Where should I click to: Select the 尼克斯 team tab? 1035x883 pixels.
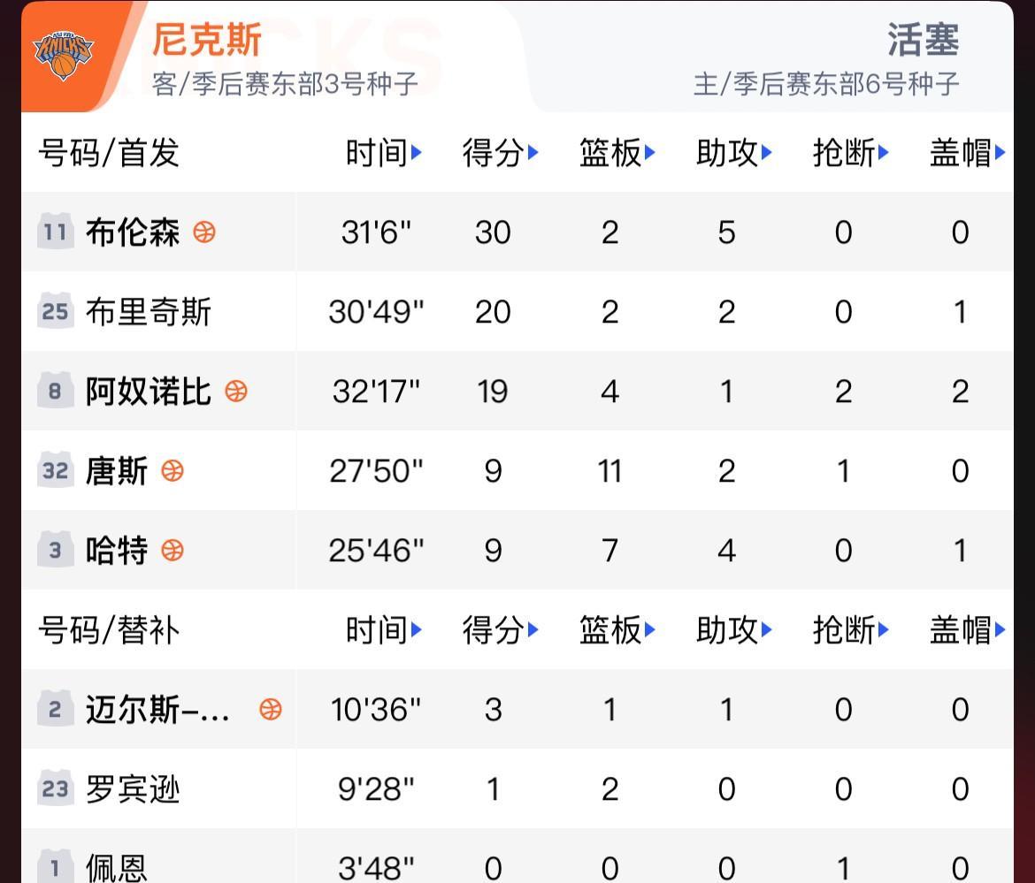coord(207,40)
